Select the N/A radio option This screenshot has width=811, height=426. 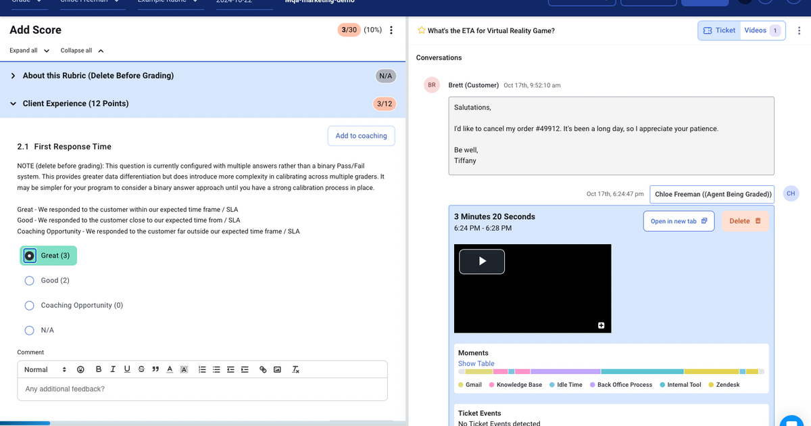(x=30, y=331)
